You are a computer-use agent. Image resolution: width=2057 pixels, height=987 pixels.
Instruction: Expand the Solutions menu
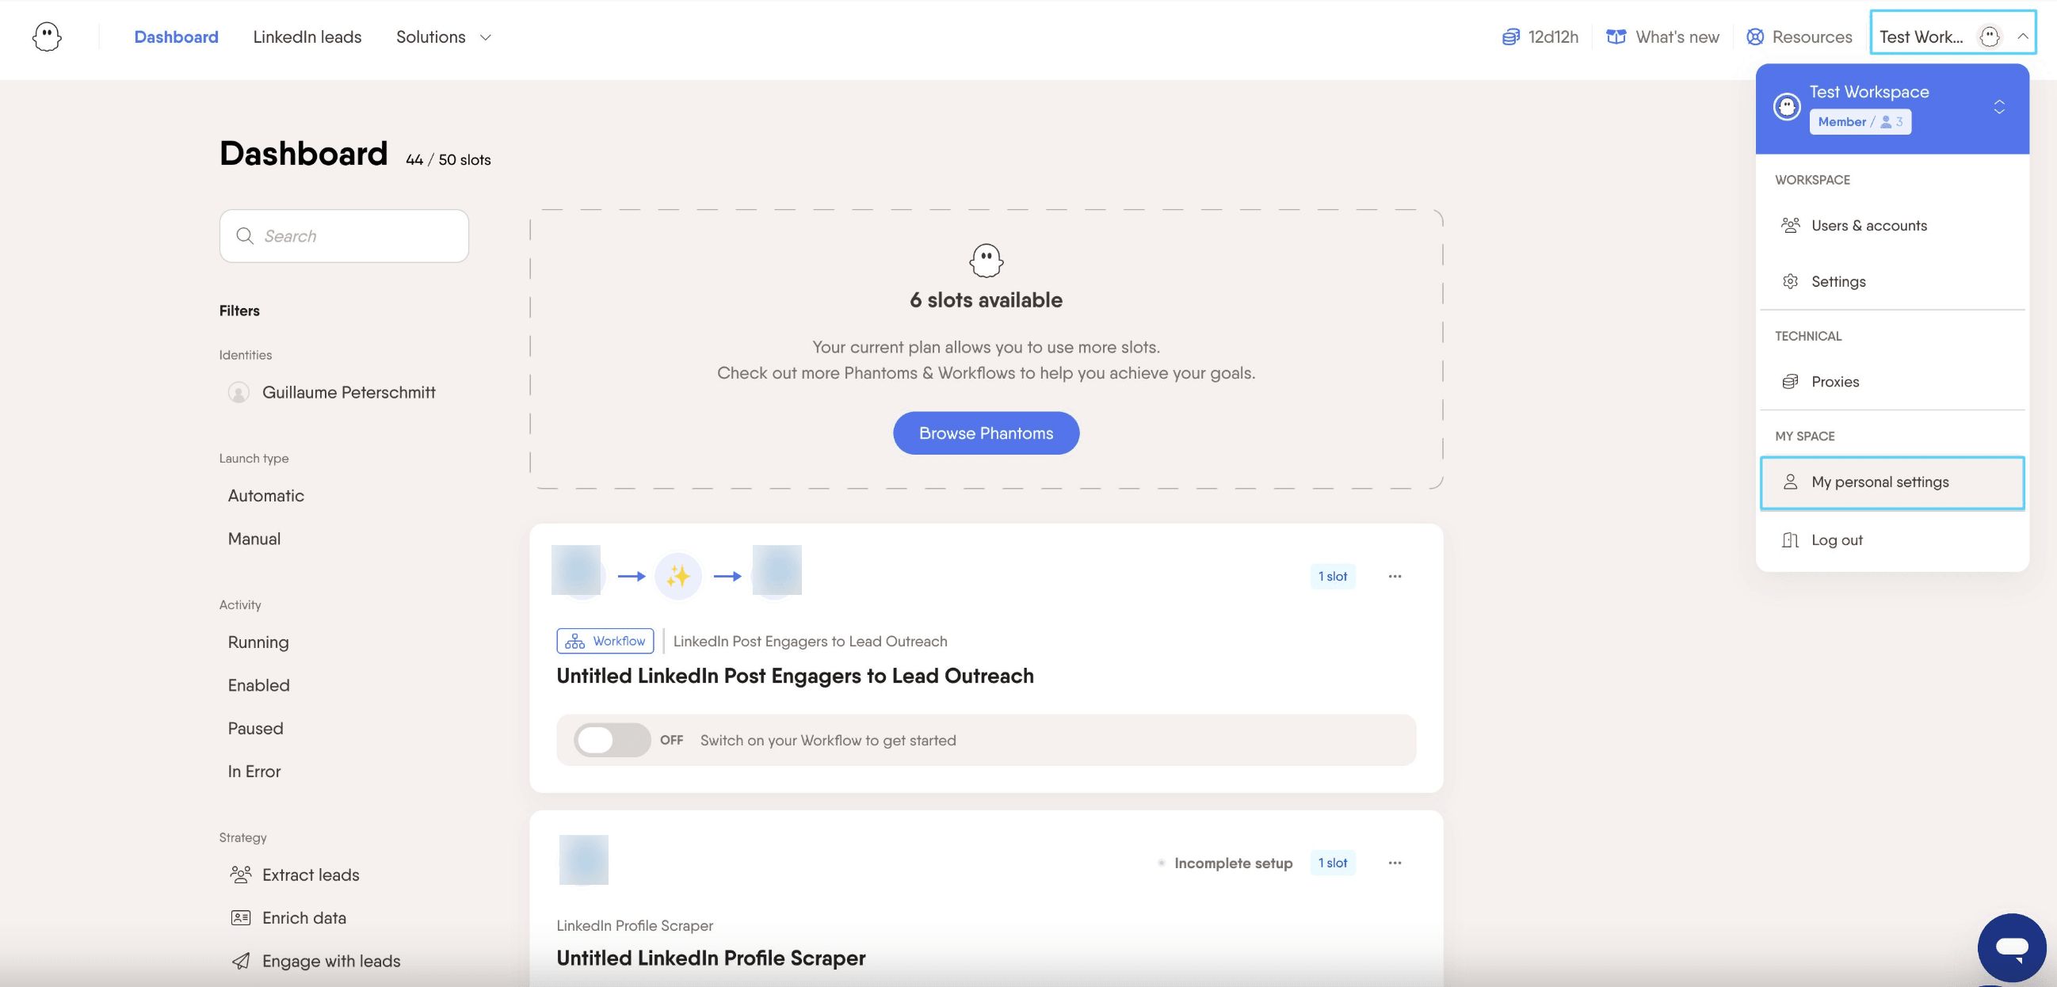coord(443,36)
